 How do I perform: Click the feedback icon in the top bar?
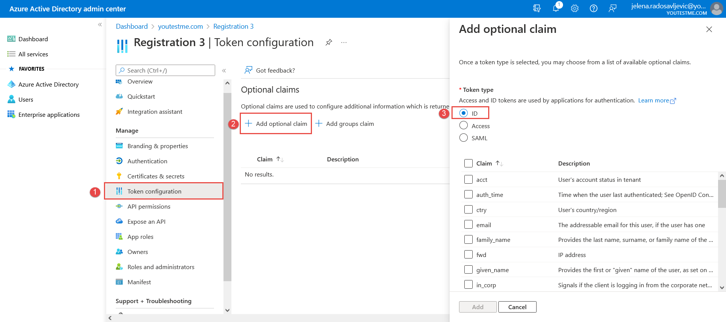[613, 8]
